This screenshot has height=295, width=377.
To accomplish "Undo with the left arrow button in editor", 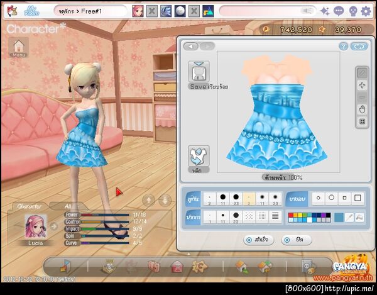I will pos(191,46).
